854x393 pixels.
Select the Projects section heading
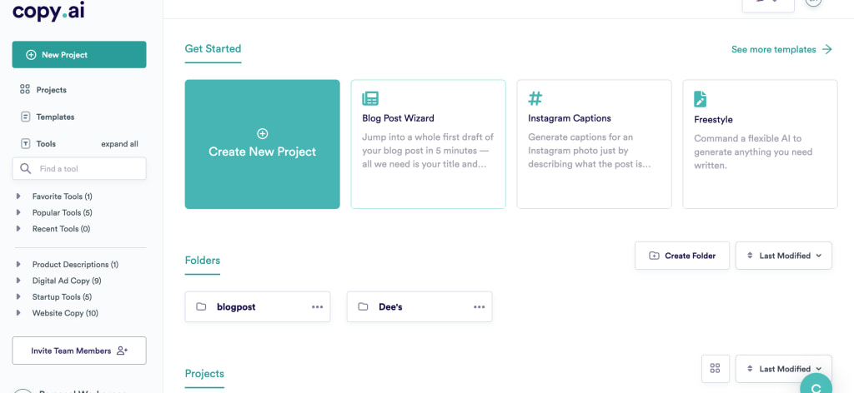pos(204,374)
